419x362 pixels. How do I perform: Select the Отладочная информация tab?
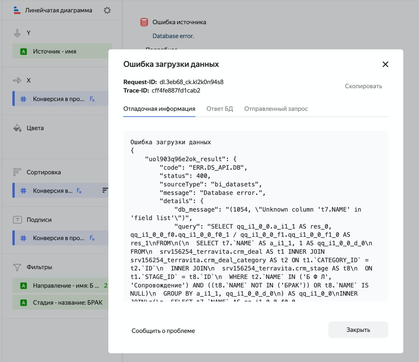(159, 109)
